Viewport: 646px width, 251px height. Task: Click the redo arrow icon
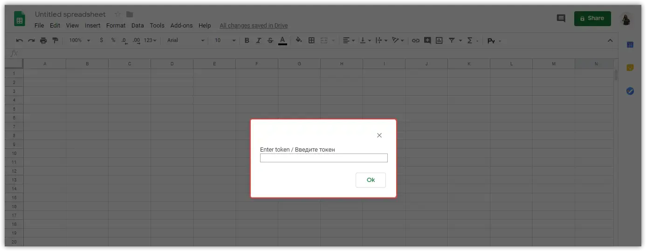(x=31, y=41)
